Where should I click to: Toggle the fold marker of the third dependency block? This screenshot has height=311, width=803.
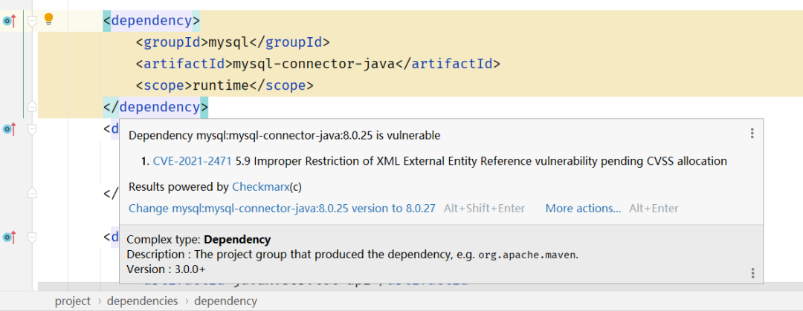(x=32, y=238)
